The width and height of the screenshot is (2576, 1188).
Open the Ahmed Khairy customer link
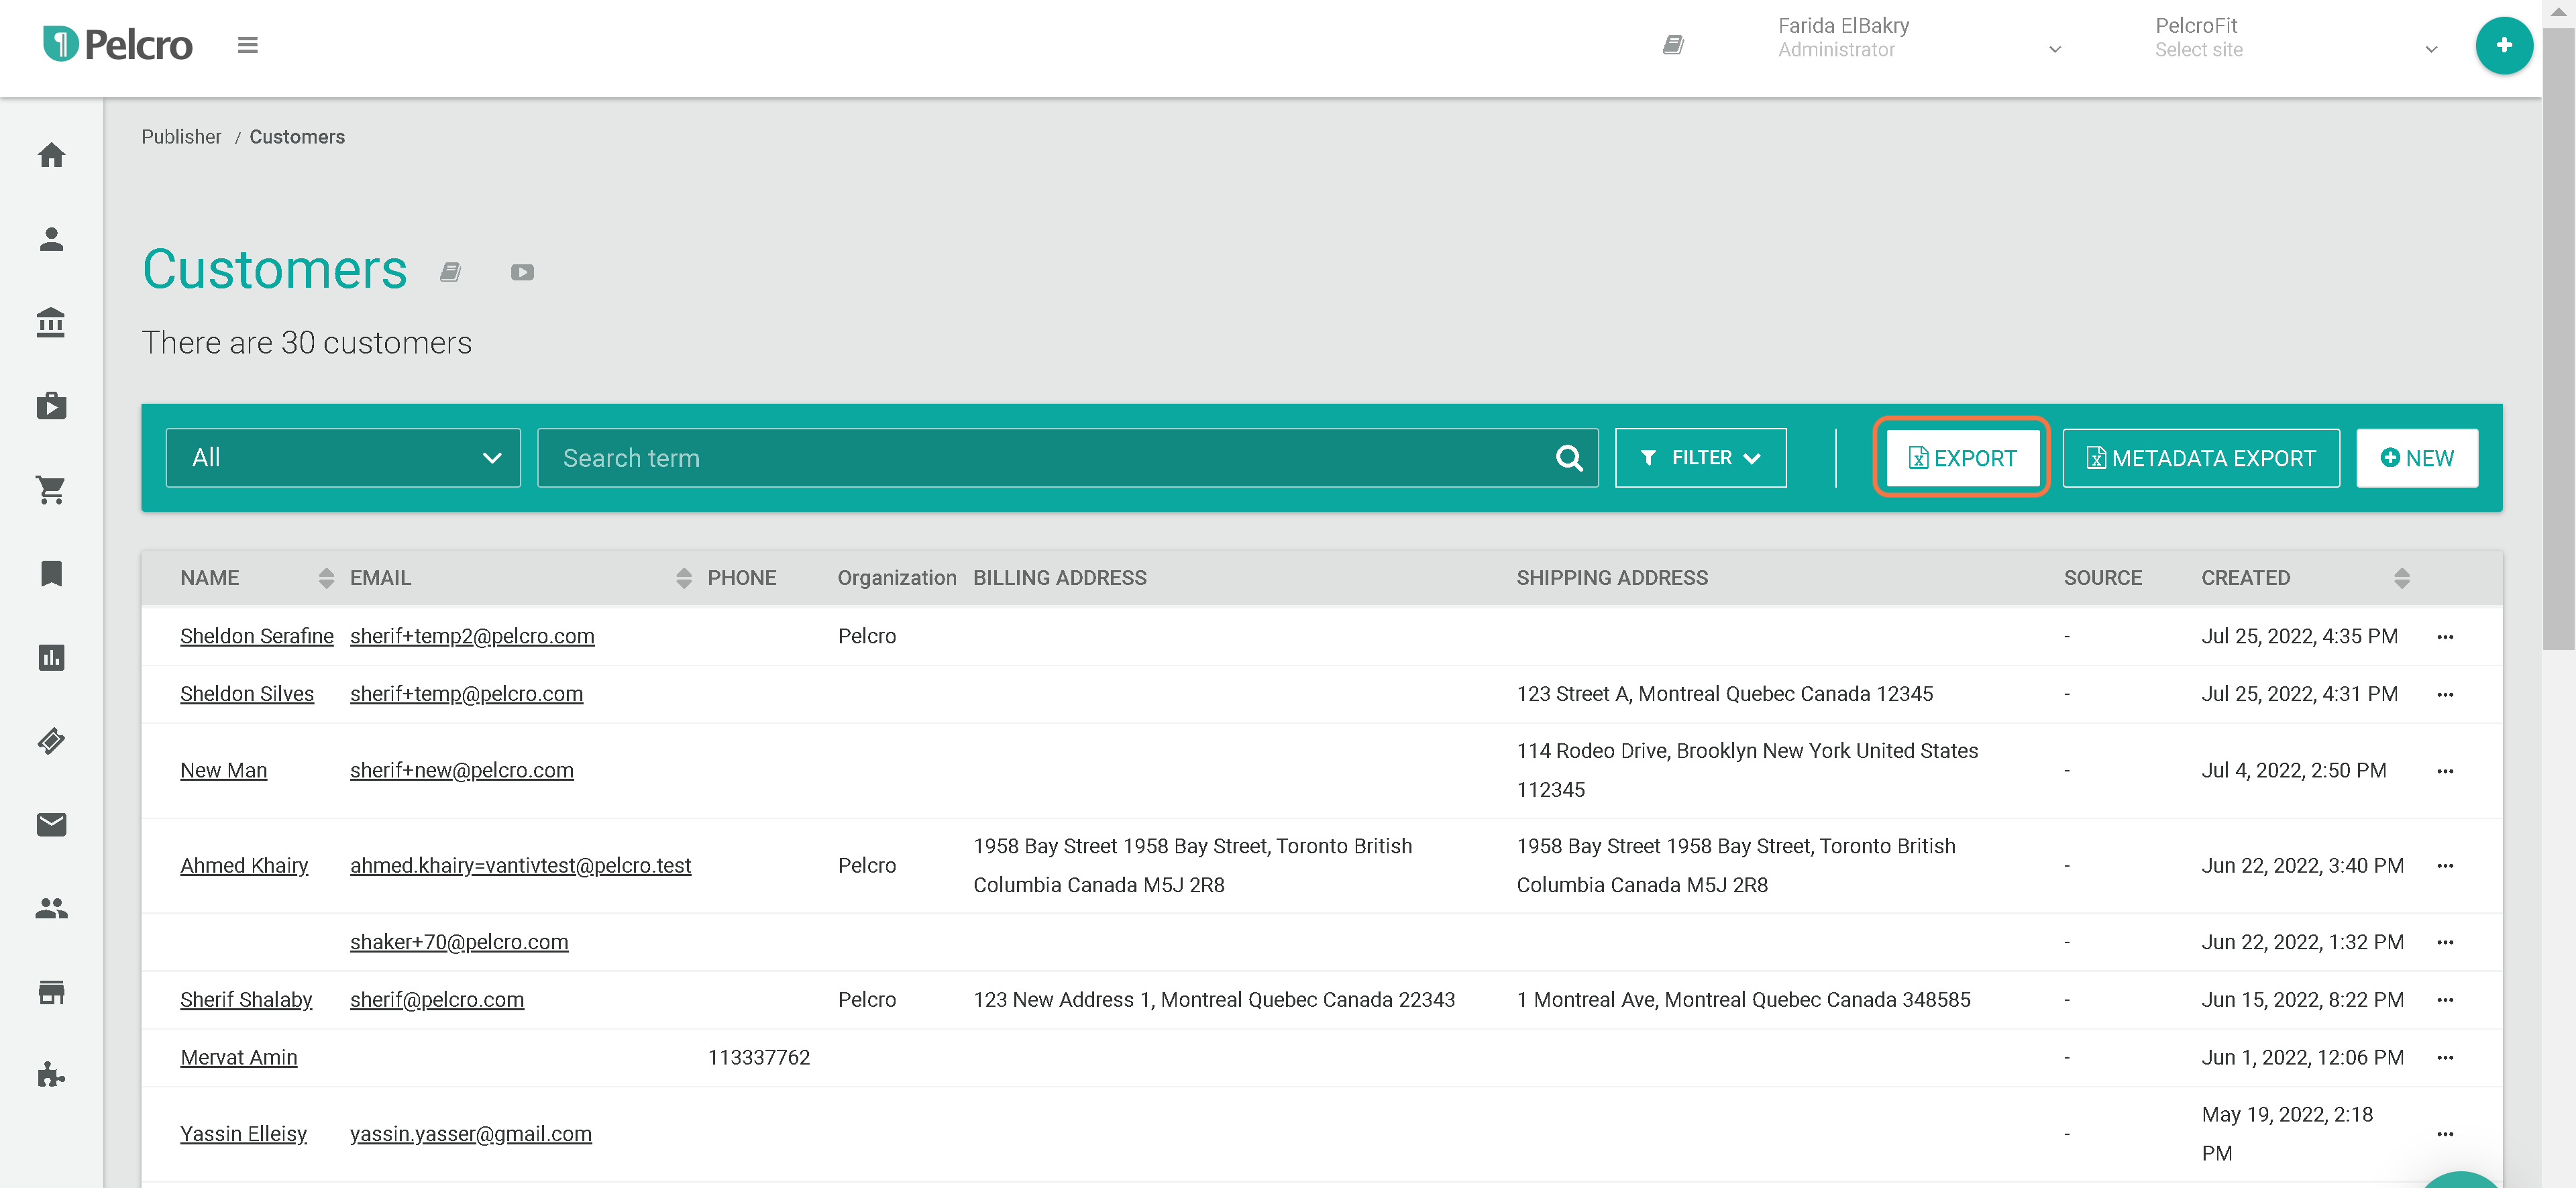coord(244,865)
